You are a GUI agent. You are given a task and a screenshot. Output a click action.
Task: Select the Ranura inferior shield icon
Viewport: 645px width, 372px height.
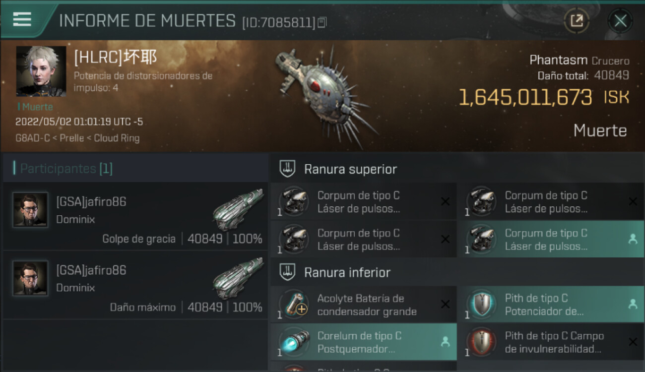[x=288, y=272]
